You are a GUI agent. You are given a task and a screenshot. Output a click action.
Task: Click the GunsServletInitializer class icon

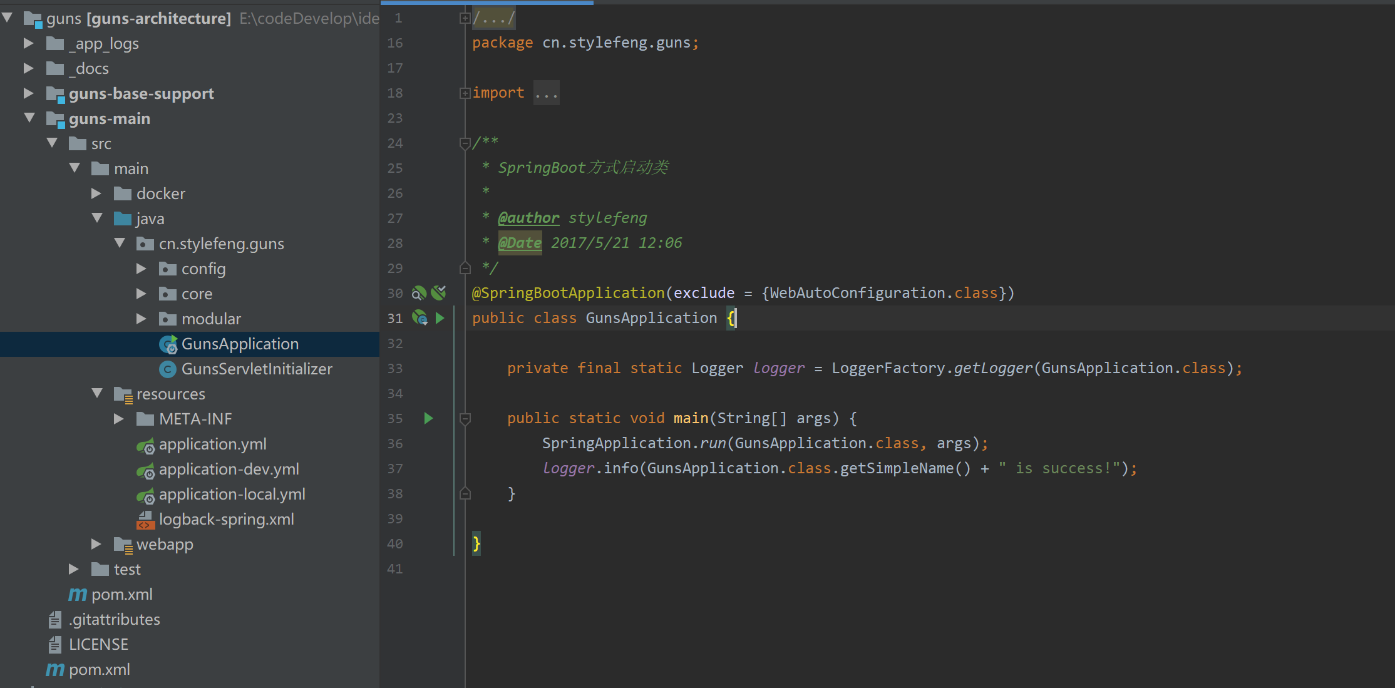point(167,369)
